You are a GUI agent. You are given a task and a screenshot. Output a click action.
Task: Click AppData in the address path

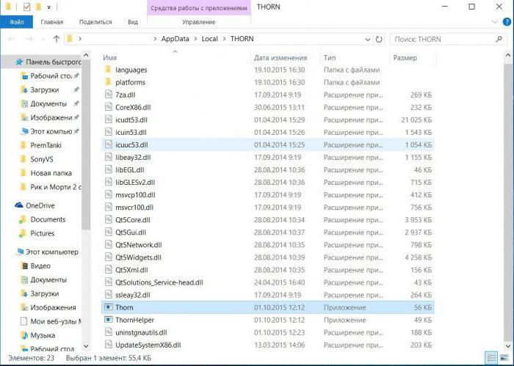175,39
